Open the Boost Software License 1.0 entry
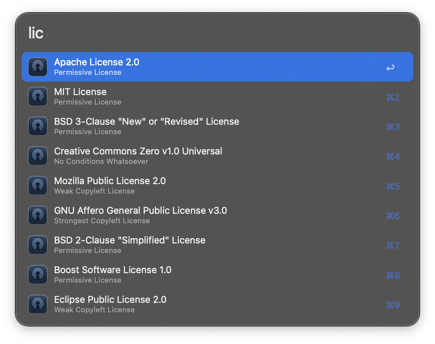 coord(169,274)
